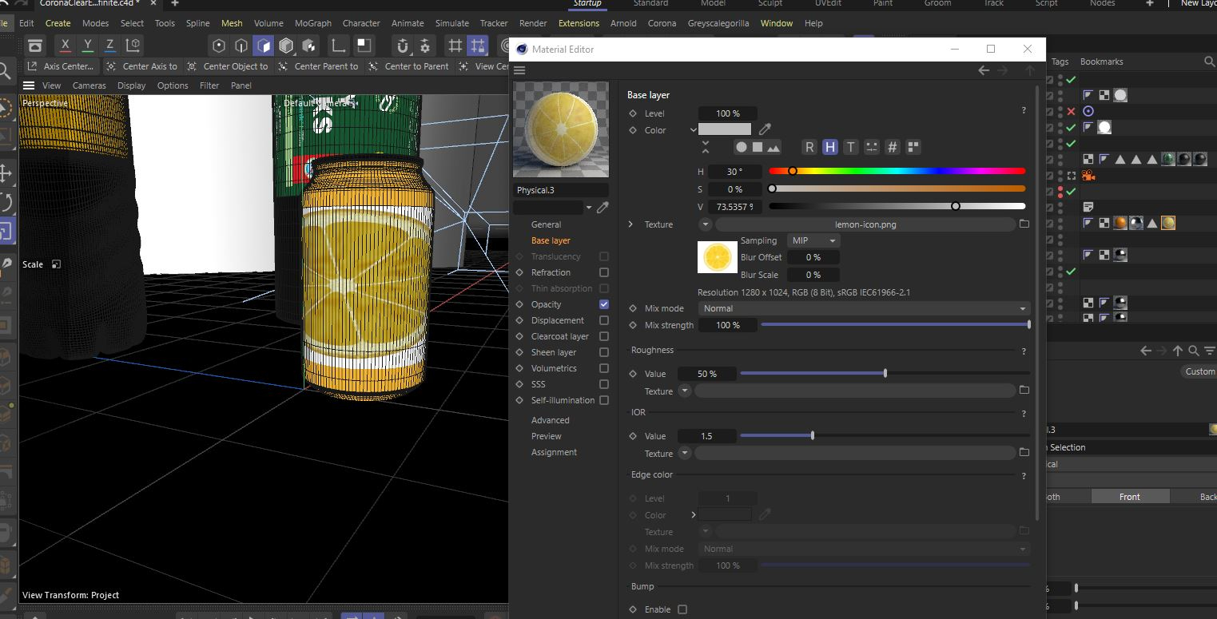The image size is (1217, 619).
Task: Click the camera icon in the Object Manager
Action: coord(1087,176)
